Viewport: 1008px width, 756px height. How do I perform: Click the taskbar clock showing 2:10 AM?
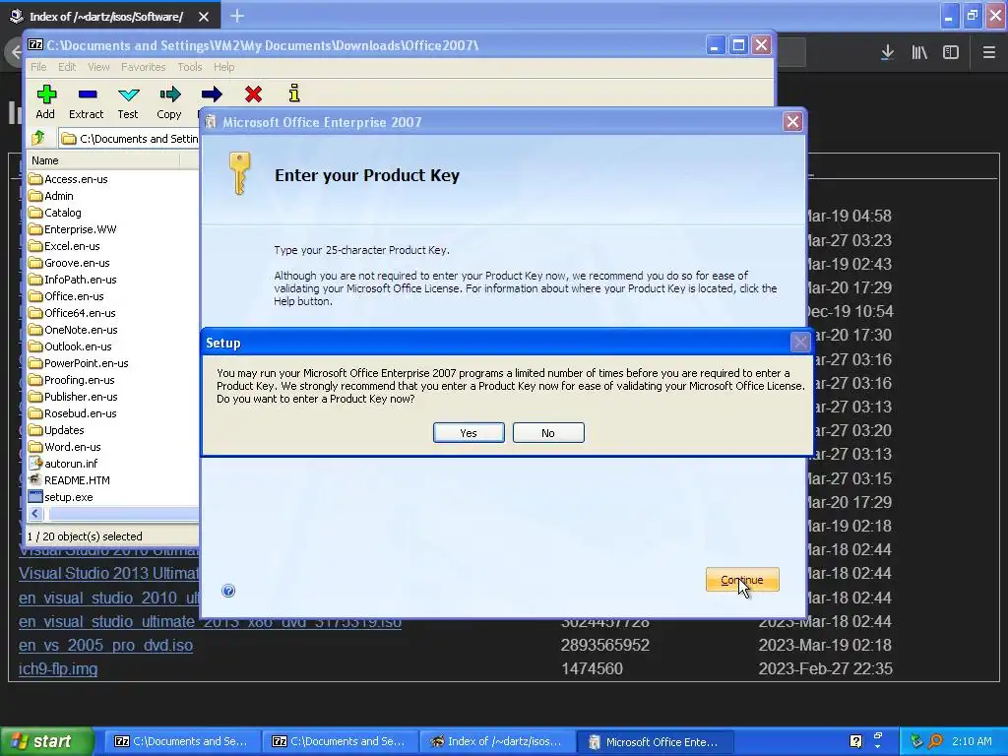[x=972, y=741]
